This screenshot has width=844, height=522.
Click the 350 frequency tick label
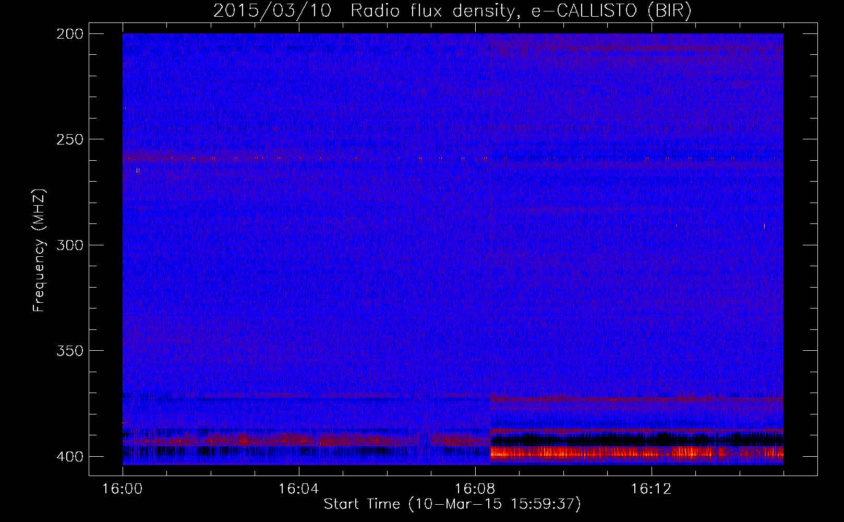point(69,351)
